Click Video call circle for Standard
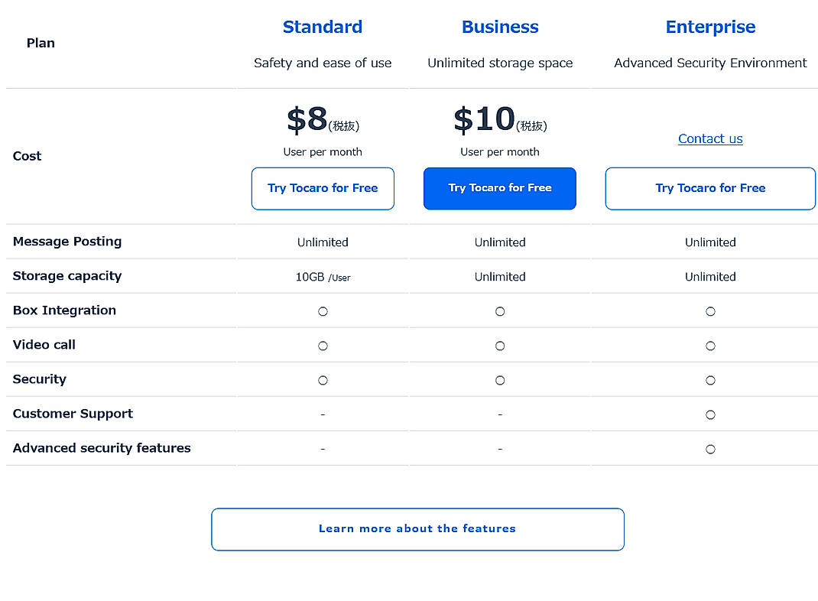818x601 pixels. click(x=323, y=346)
